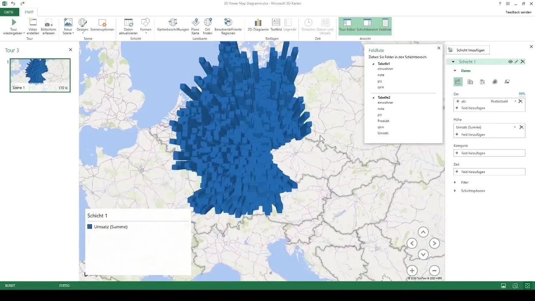The height and width of the screenshot is (301, 535).
Task: Undo the last action in title bar
Action: tap(13, 3)
